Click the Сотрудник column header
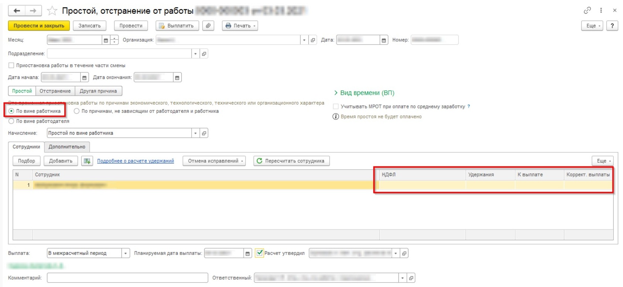The height and width of the screenshot is (287, 623). coord(206,175)
